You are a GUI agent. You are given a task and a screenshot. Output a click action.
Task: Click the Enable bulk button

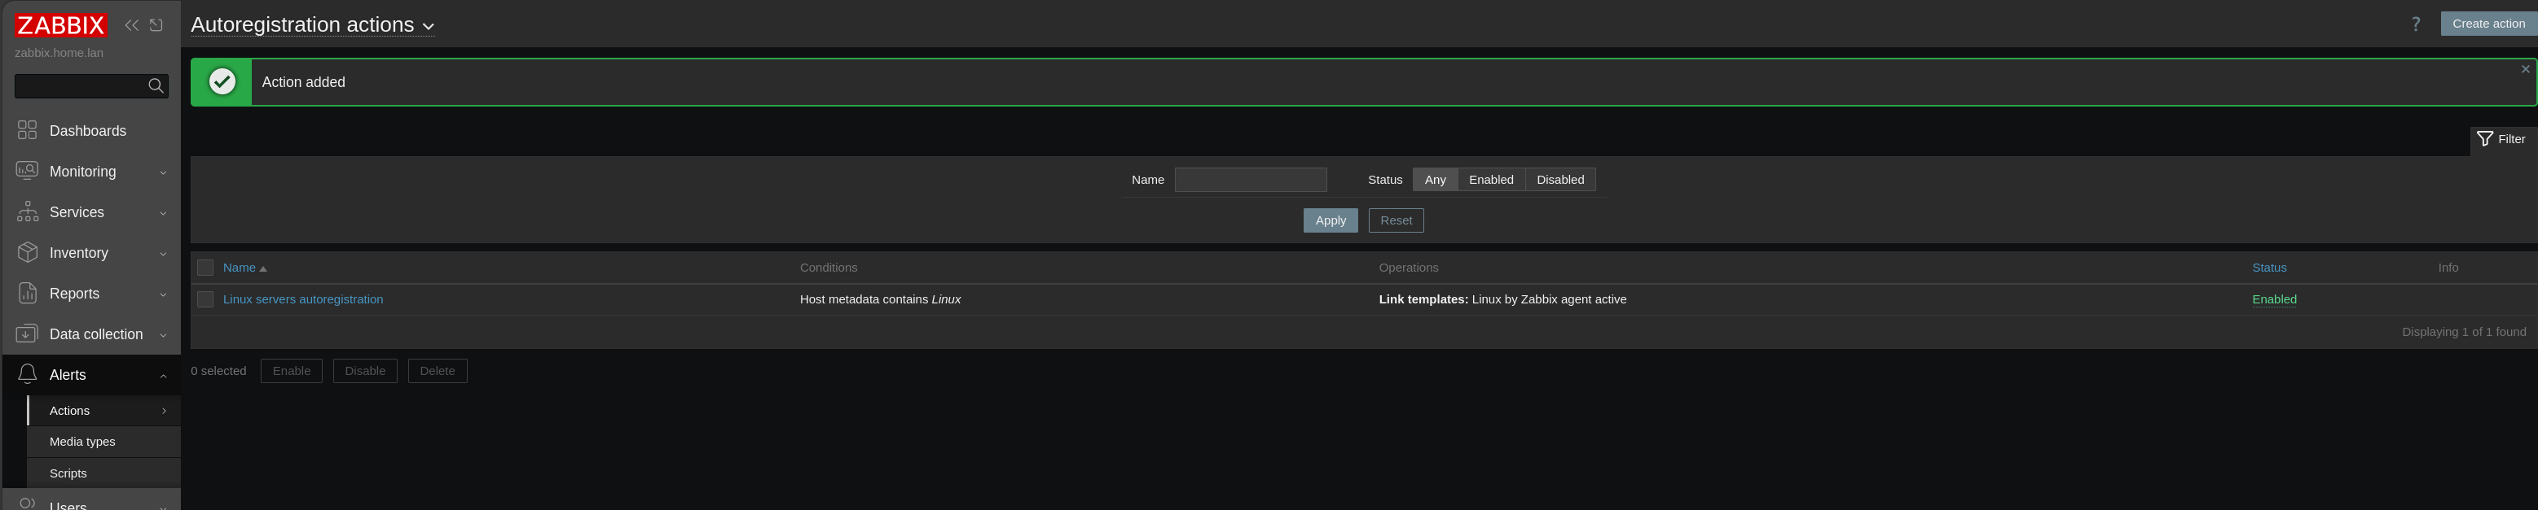pos(292,370)
